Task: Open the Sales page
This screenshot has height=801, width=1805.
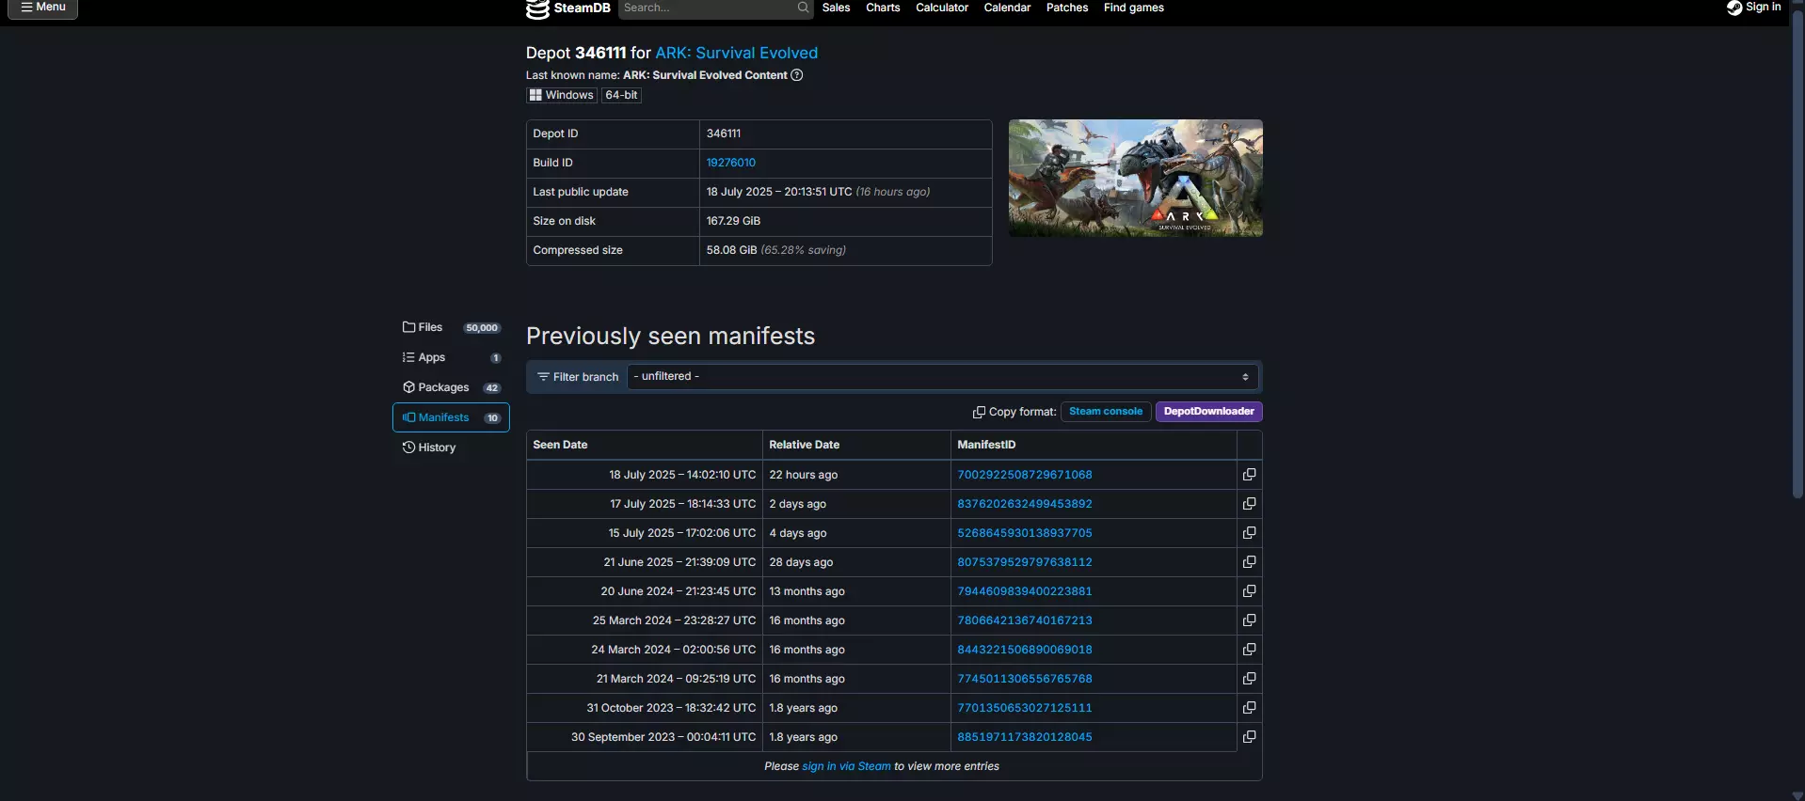Action: click(x=836, y=8)
